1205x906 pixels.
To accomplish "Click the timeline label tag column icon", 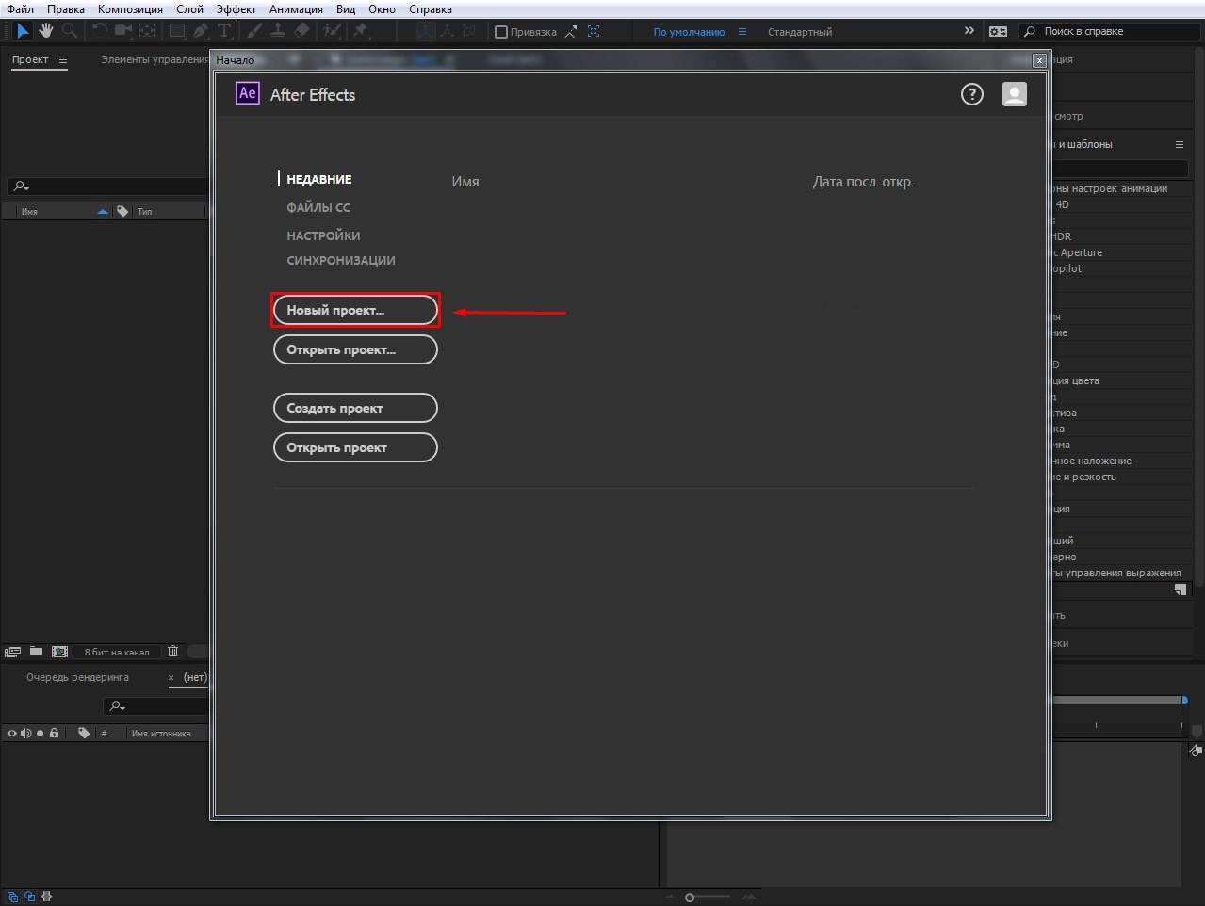I will coord(84,733).
